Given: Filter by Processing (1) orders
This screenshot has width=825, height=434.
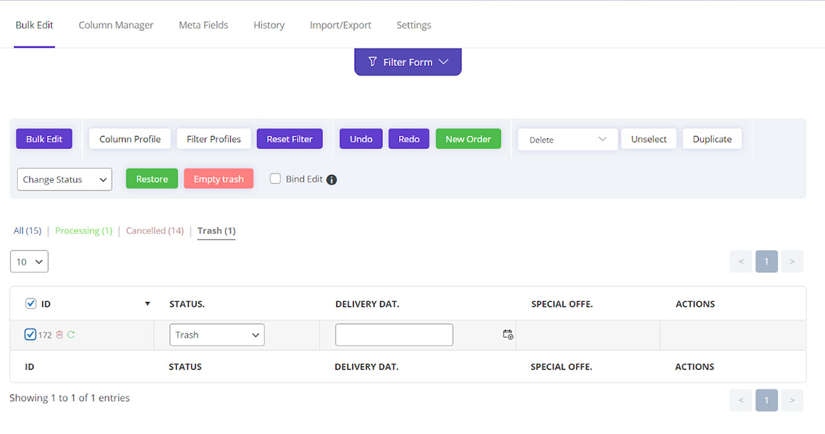Looking at the screenshot, I should click(84, 230).
